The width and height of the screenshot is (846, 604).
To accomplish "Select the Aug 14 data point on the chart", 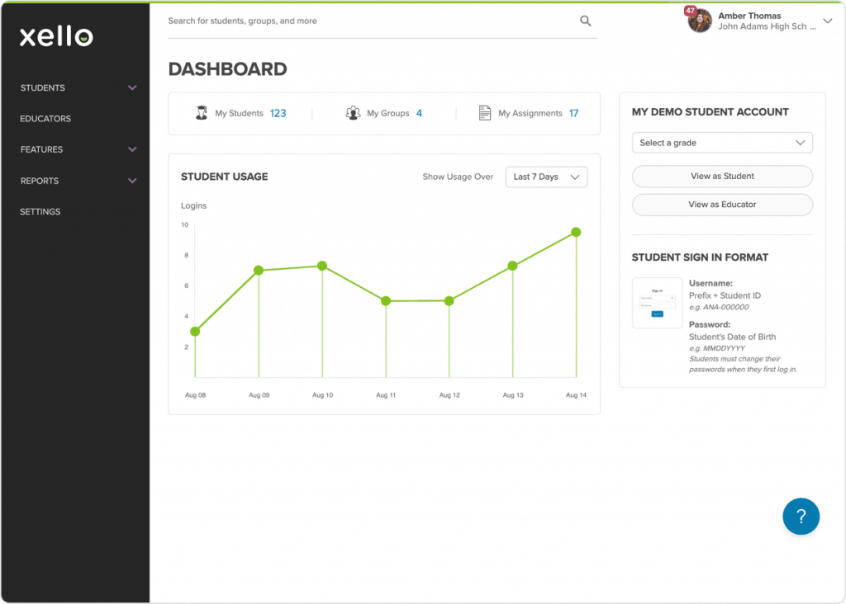I will coord(576,234).
